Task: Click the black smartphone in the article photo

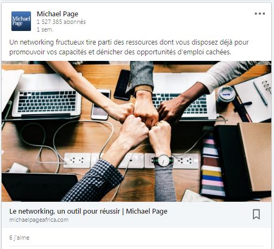Action: coord(122,85)
